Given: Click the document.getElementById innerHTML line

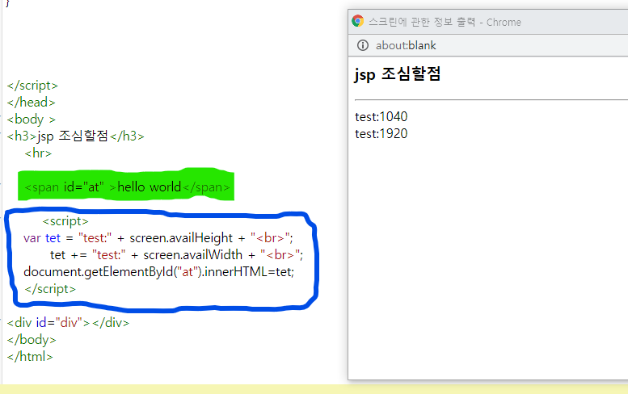Looking at the screenshot, I should click(159, 272).
